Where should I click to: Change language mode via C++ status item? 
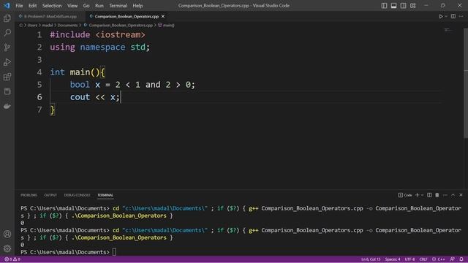[x=439, y=259]
